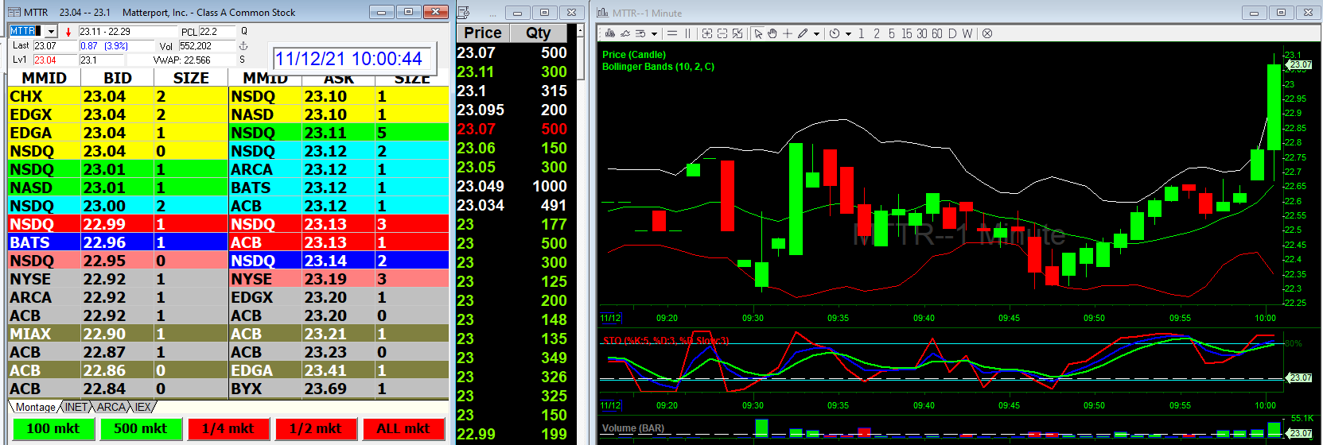Switch to the IEX tab
Screen dimensions: 1323x445
[142, 407]
